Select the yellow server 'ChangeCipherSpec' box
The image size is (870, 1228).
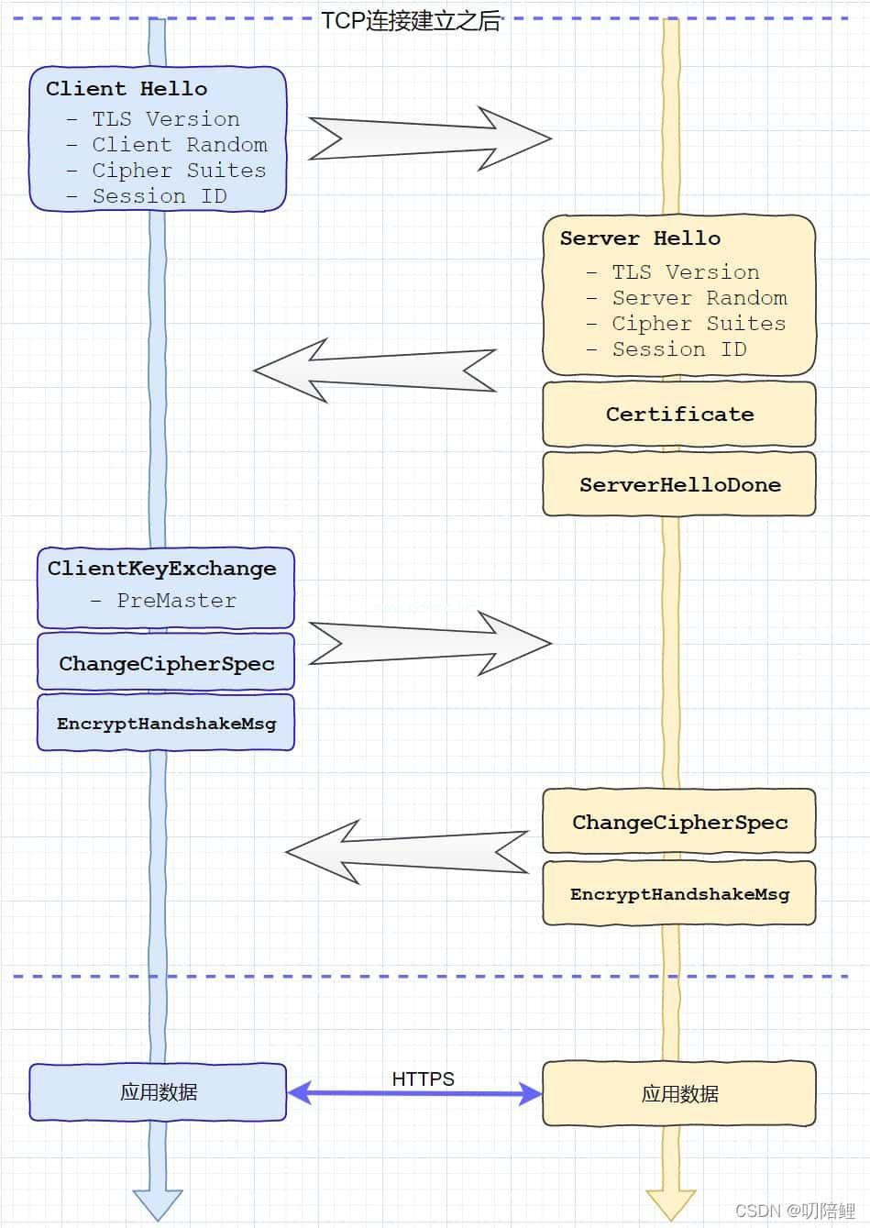point(679,822)
